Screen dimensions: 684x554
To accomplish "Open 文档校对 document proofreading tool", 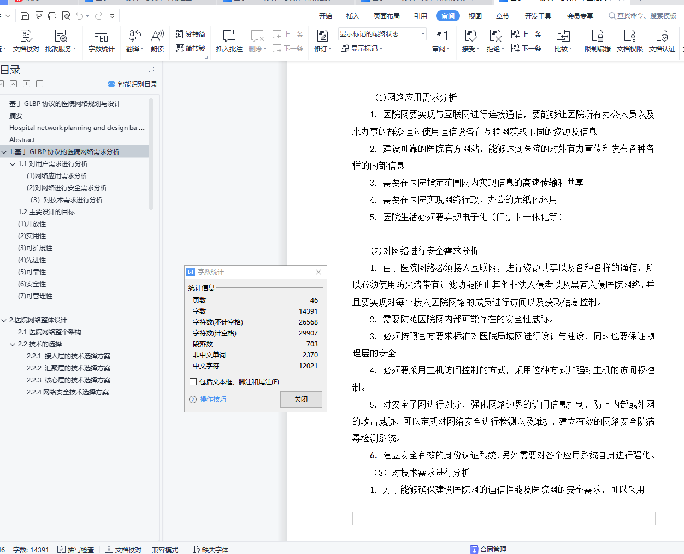I will tap(26, 41).
